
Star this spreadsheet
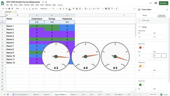[43, 2]
